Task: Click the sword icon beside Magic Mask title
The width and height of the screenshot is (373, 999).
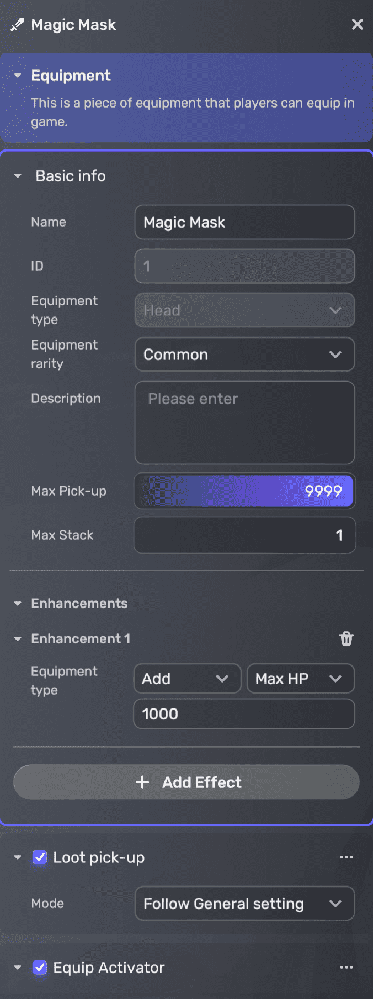Action: 17,24
